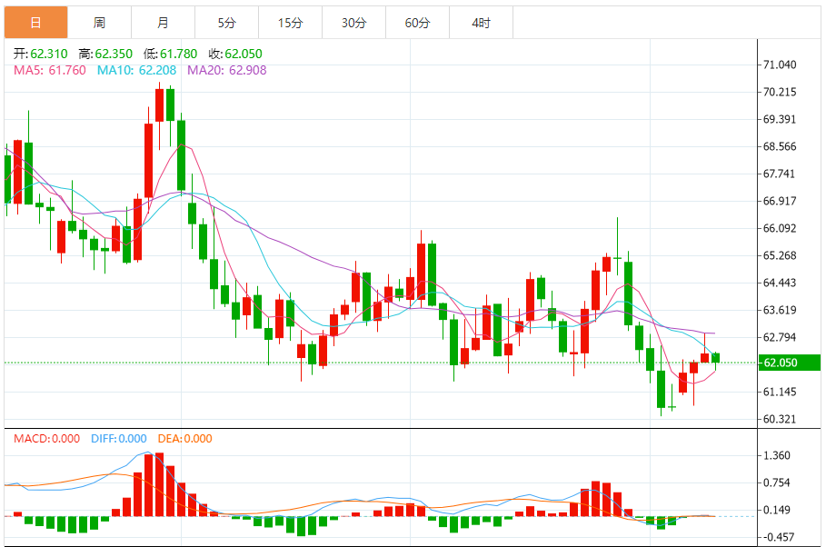Open the 4时 timeframe tab
Image resolution: width=826 pixels, height=547 pixels.
(482, 23)
